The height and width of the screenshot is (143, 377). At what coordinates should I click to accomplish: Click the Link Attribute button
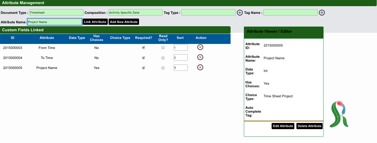(x=95, y=22)
